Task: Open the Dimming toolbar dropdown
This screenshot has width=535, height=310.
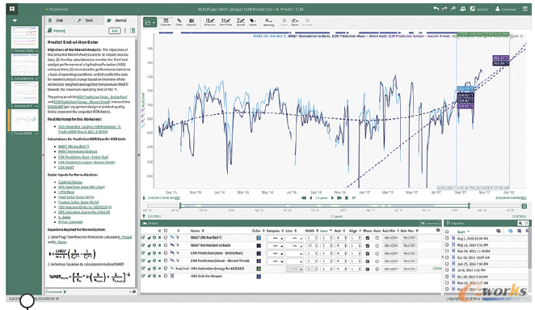Action: pyautogui.click(x=268, y=22)
